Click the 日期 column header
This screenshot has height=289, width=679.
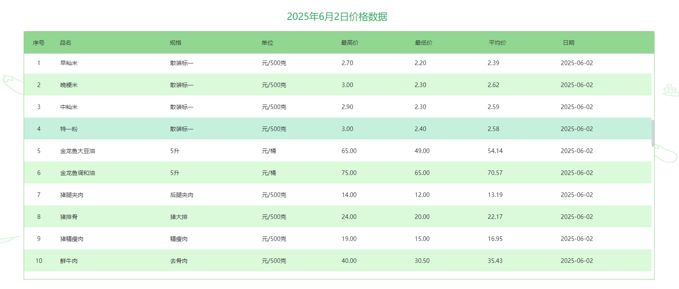(x=569, y=43)
